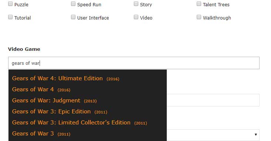271x141 pixels.
Task: Click the empty text field behind suggestions
Action: [x=213, y=100]
